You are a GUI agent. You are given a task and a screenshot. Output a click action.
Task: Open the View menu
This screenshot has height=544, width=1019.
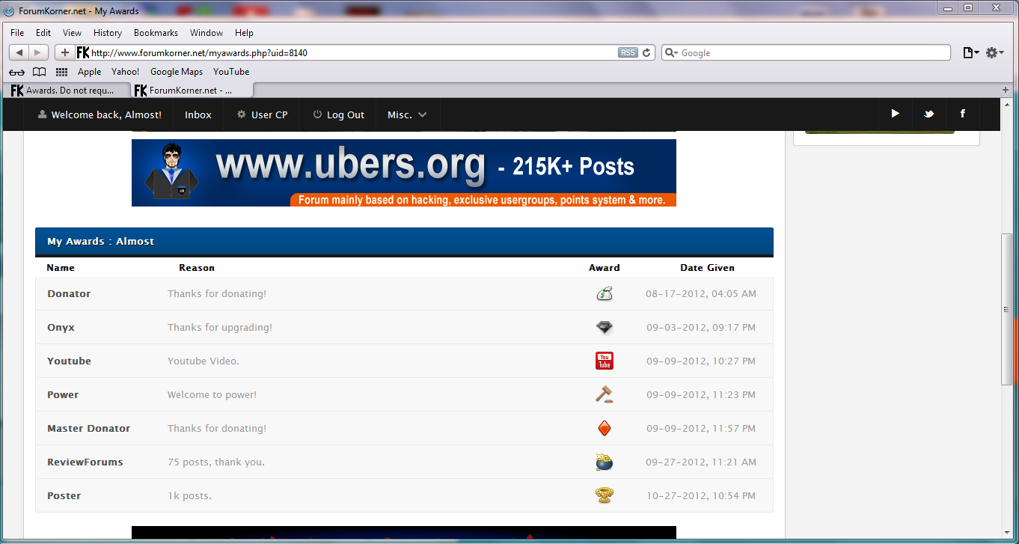point(72,33)
